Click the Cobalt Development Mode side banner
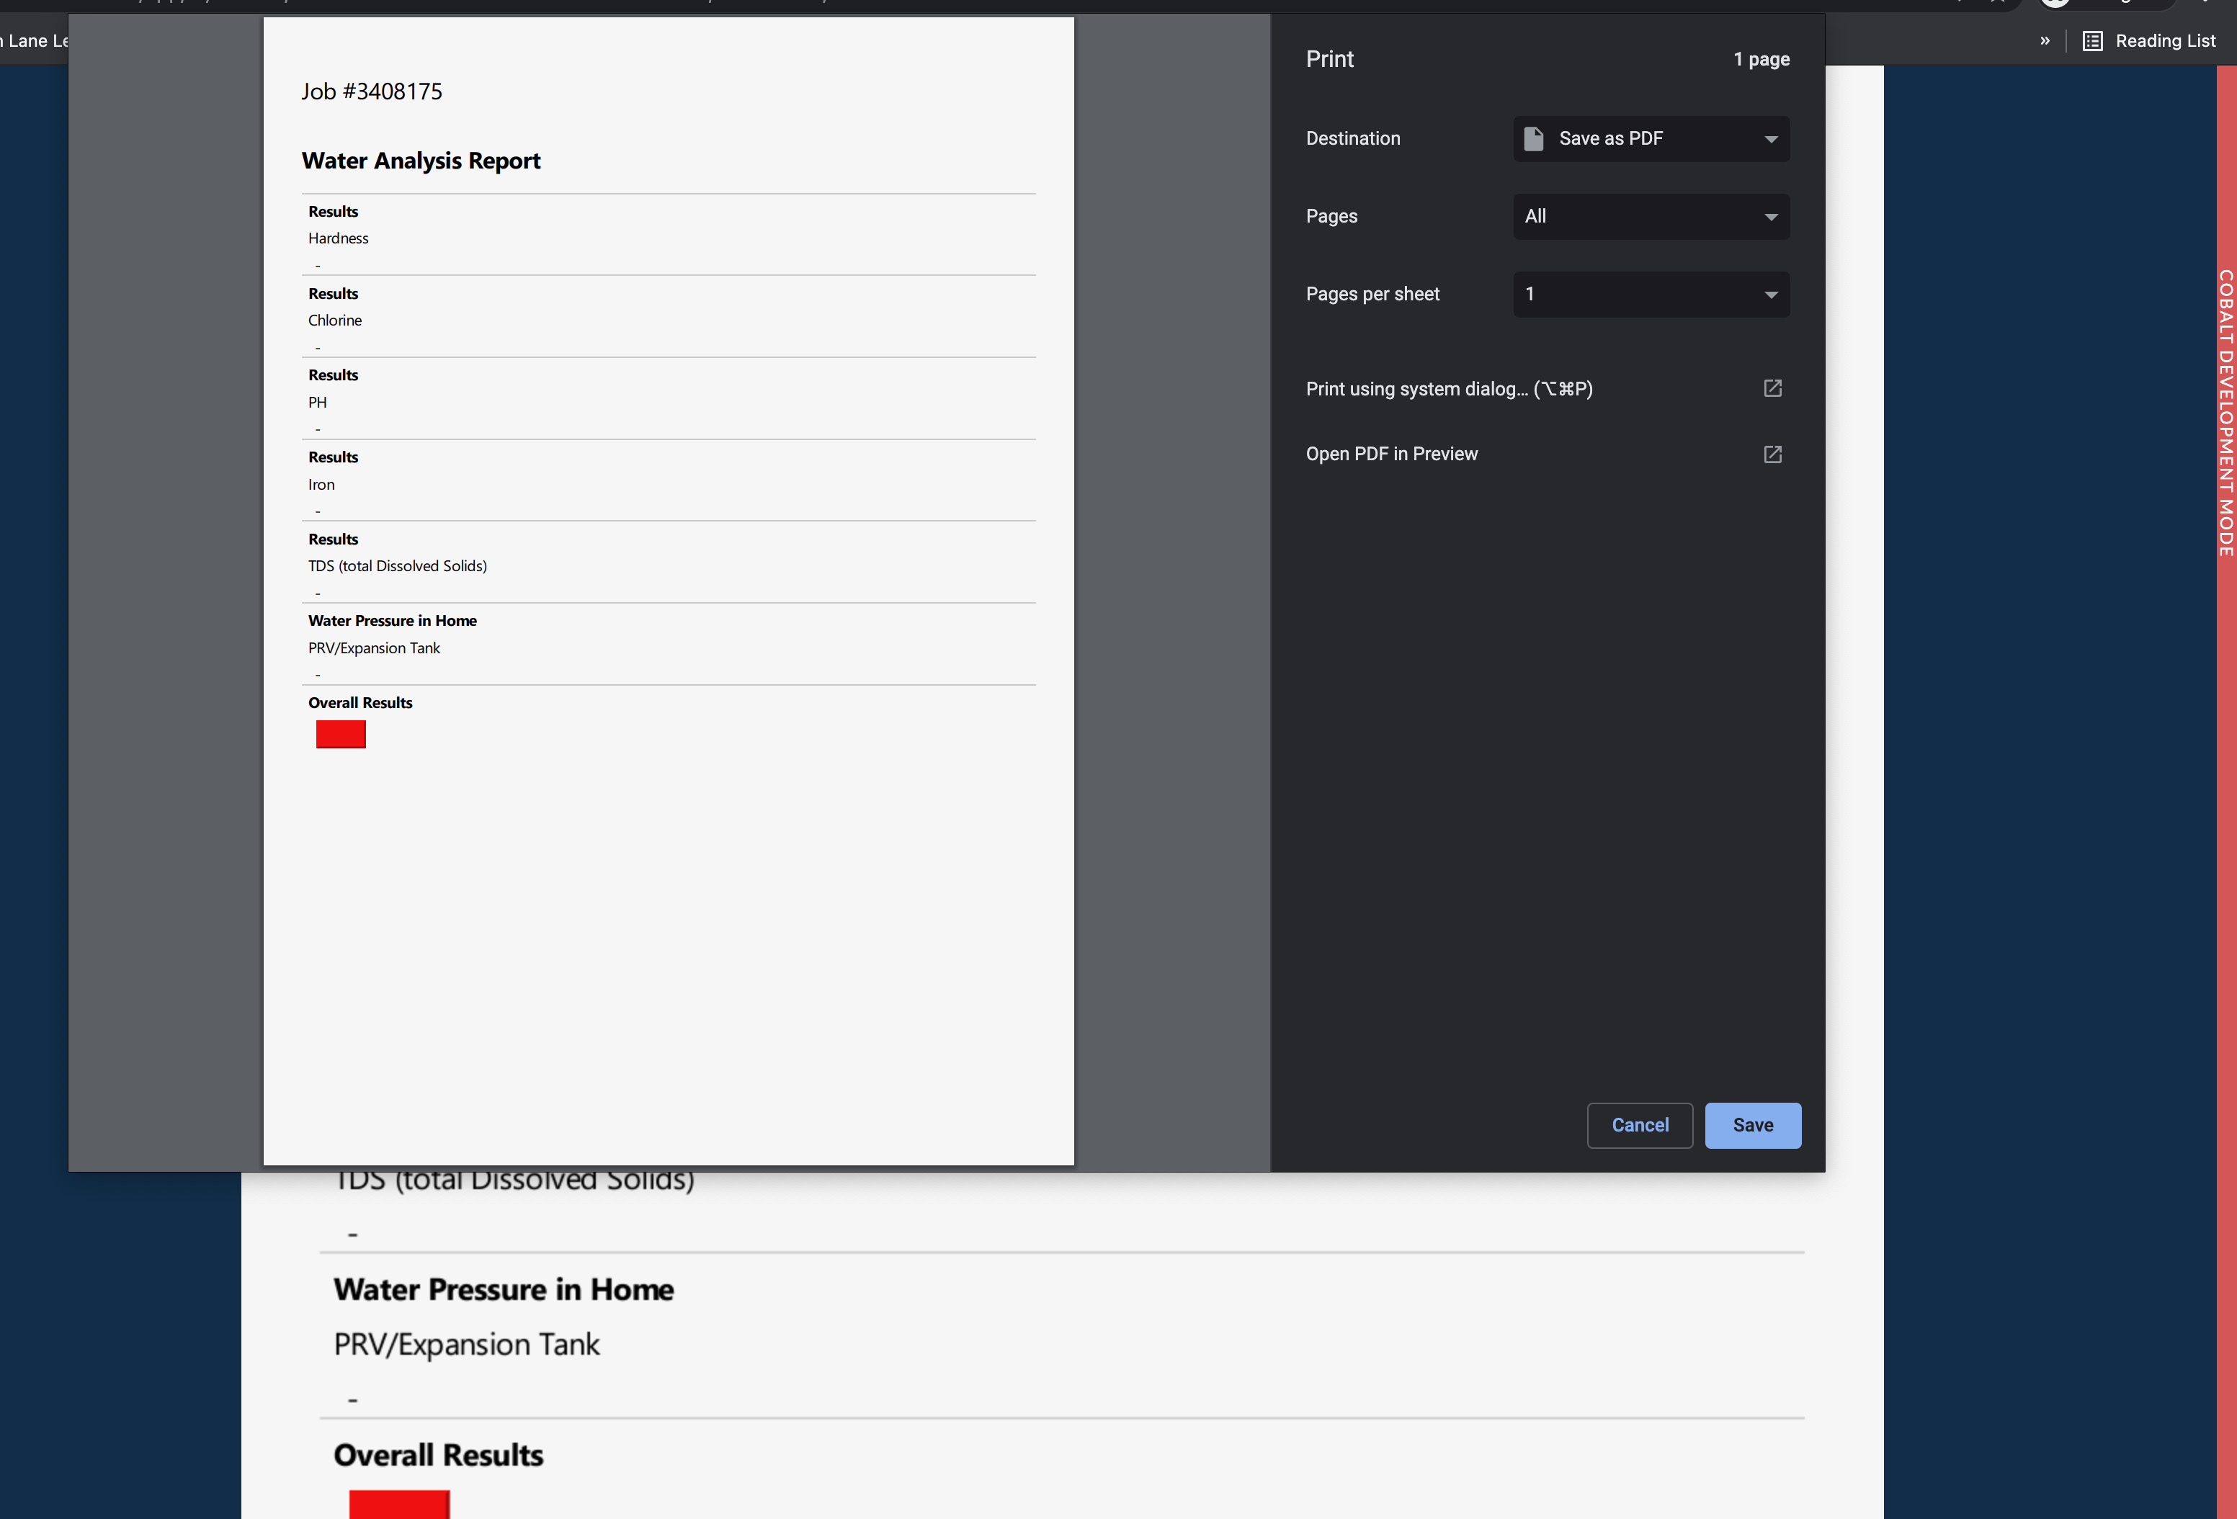Screen dimensions: 2237x1519 click(2225, 413)
